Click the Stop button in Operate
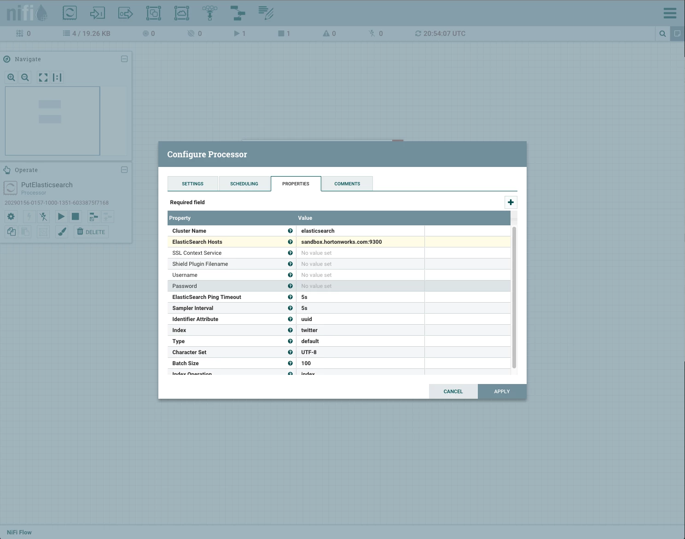Viewport: 685px width, 539px height. (x=75, y=217)
